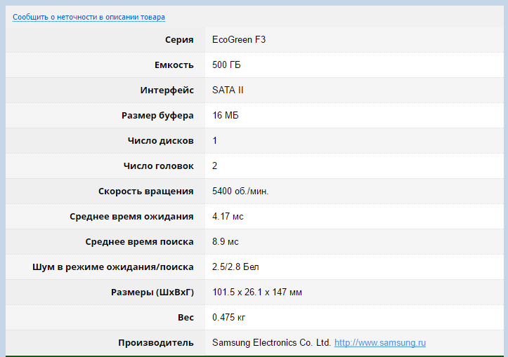The width and height of the screenshot is (508, 357).
Task: Select the "0.475 кг" weight value
Action: click(x=228, y=318)
